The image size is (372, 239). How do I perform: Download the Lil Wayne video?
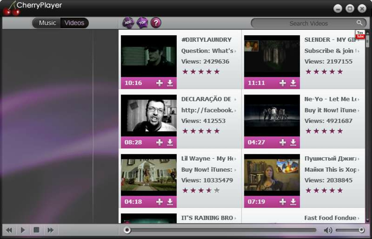(170, 202)
